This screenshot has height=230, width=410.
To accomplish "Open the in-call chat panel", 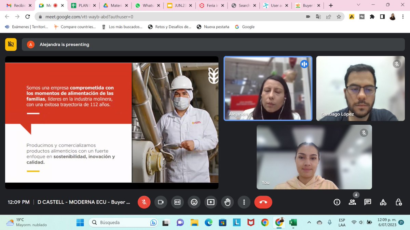I will [368, 202].
